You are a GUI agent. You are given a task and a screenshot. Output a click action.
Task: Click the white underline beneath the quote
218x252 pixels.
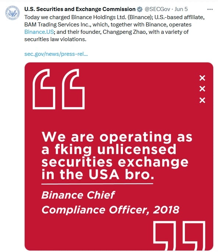tap(97, 184)
